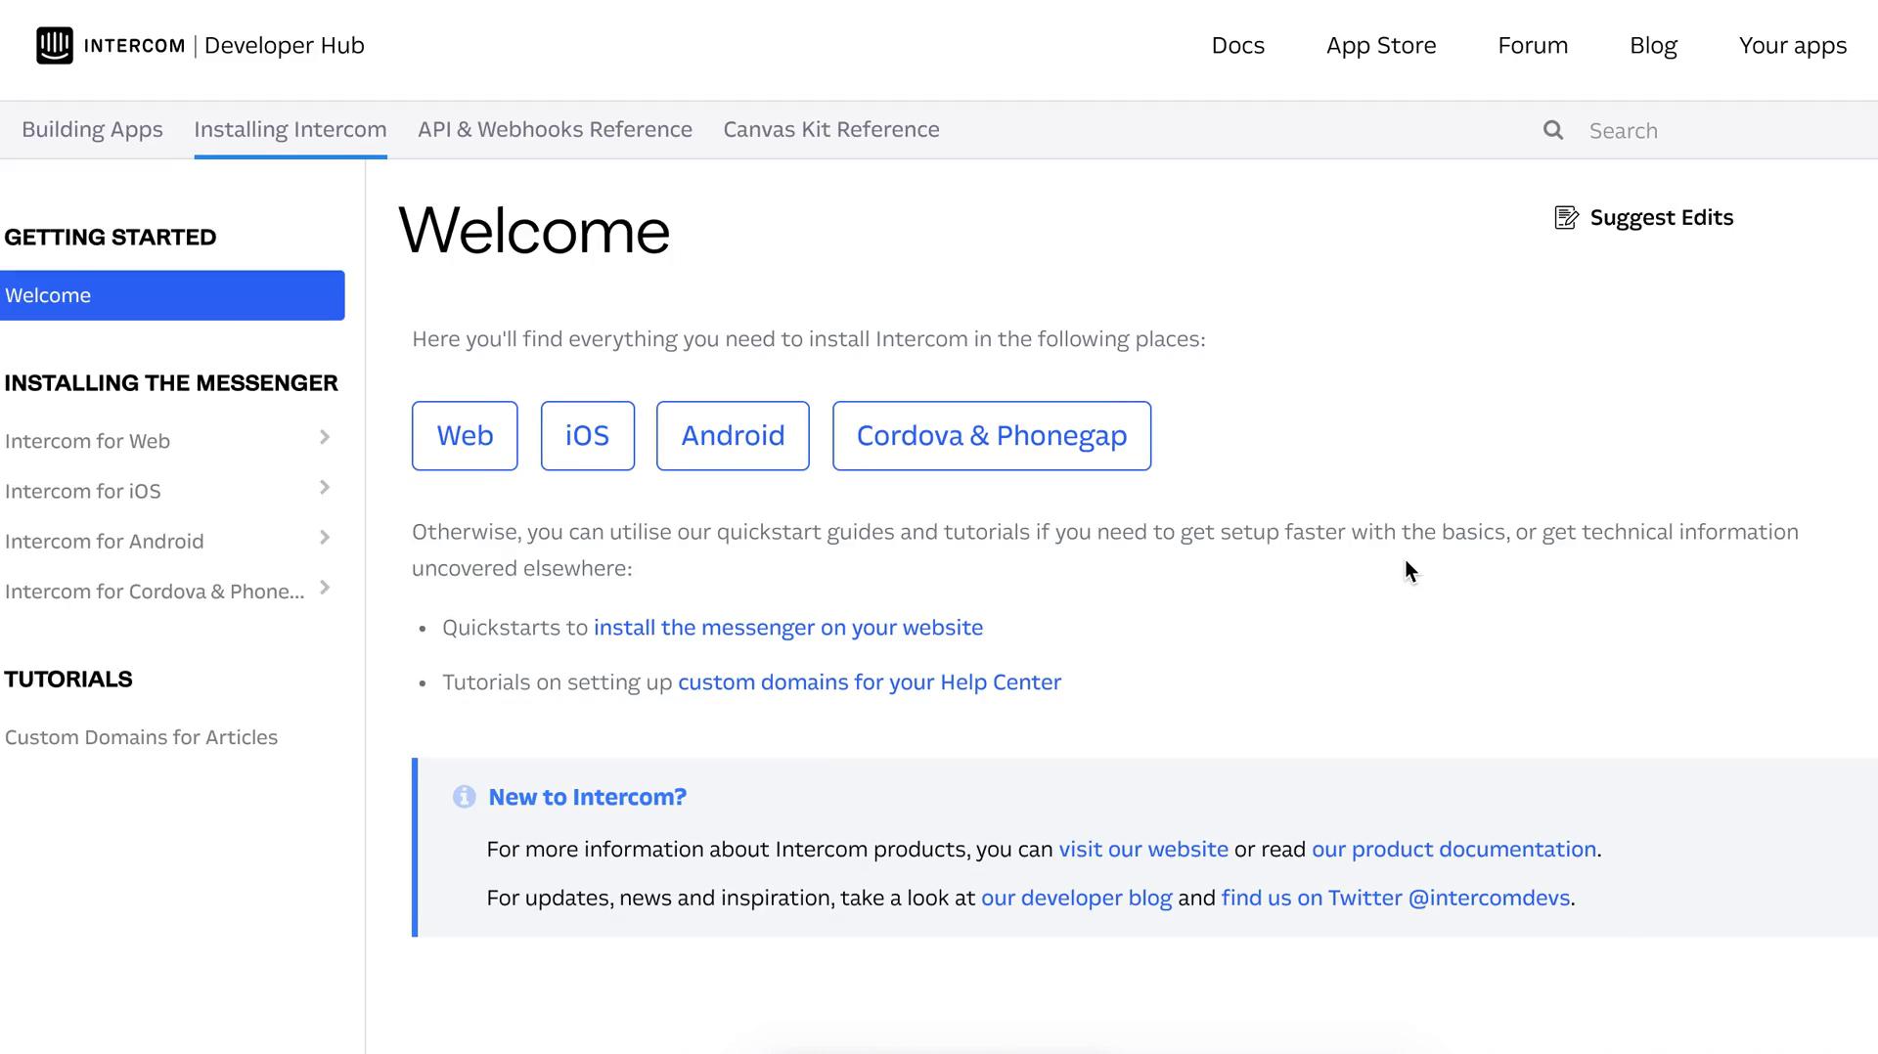Click the Intercom logo icon
1878x1054 pixels.
click(x=55, y=45)
